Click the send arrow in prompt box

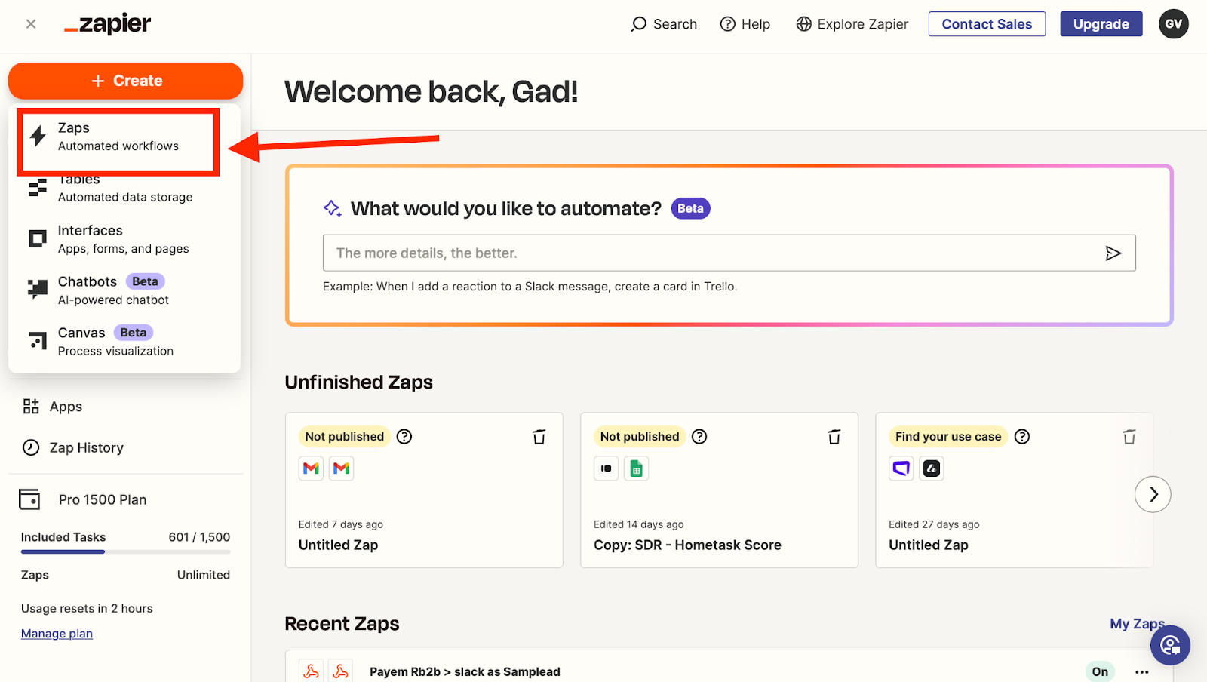(x=1113, y=253)
